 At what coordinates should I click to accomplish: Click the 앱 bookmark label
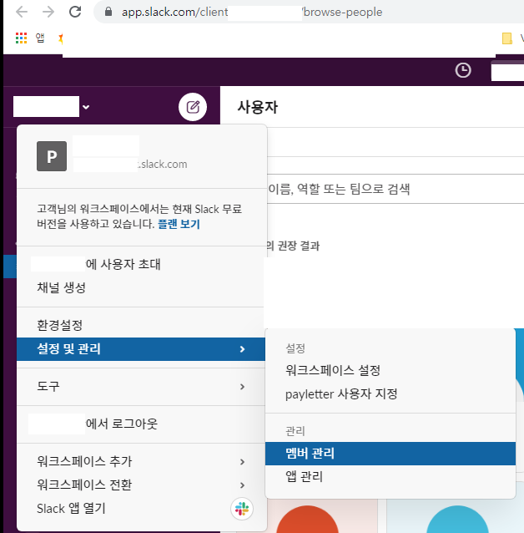(40, 38)
